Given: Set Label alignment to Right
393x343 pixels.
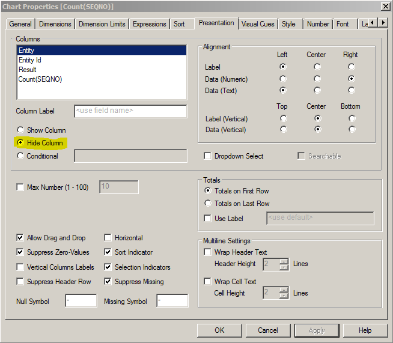Looking at the screenshot, I should [x=352, y=67].
